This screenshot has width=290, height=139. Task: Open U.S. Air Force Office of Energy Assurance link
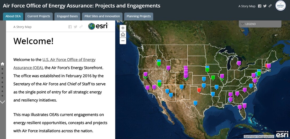pyautogui.click(x=54, y=64)
